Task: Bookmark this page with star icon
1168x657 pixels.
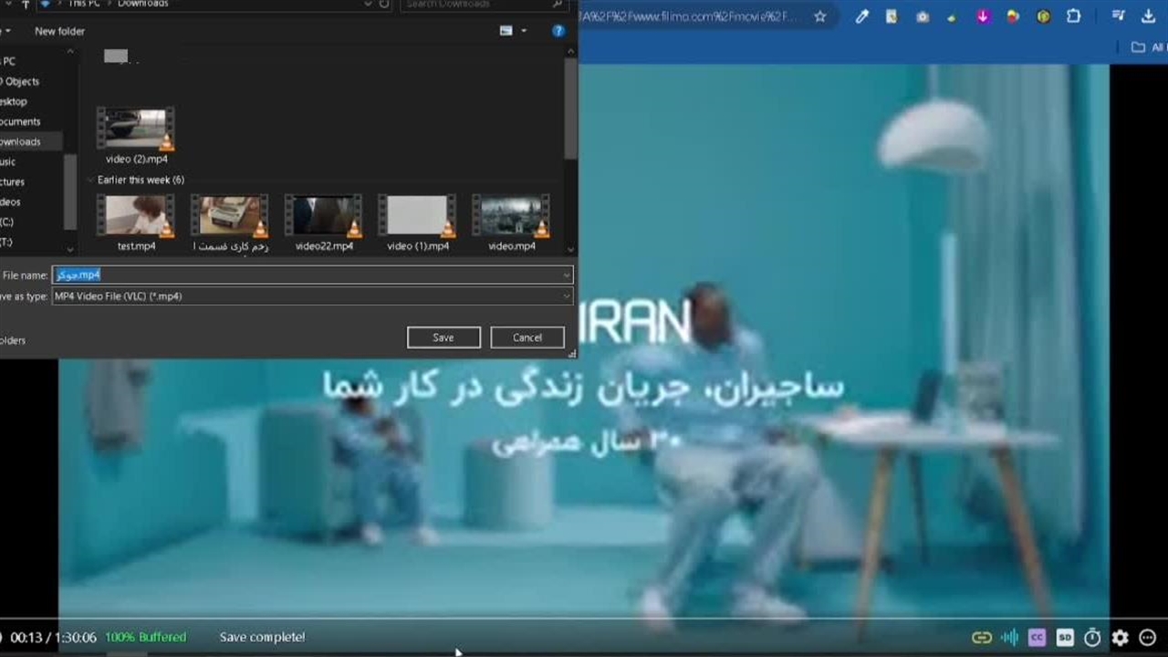Action: [x=820, y=16]
